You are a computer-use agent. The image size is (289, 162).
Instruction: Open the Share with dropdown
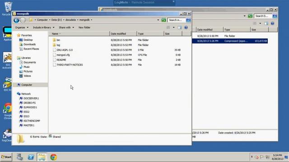(x=66, y=27)
